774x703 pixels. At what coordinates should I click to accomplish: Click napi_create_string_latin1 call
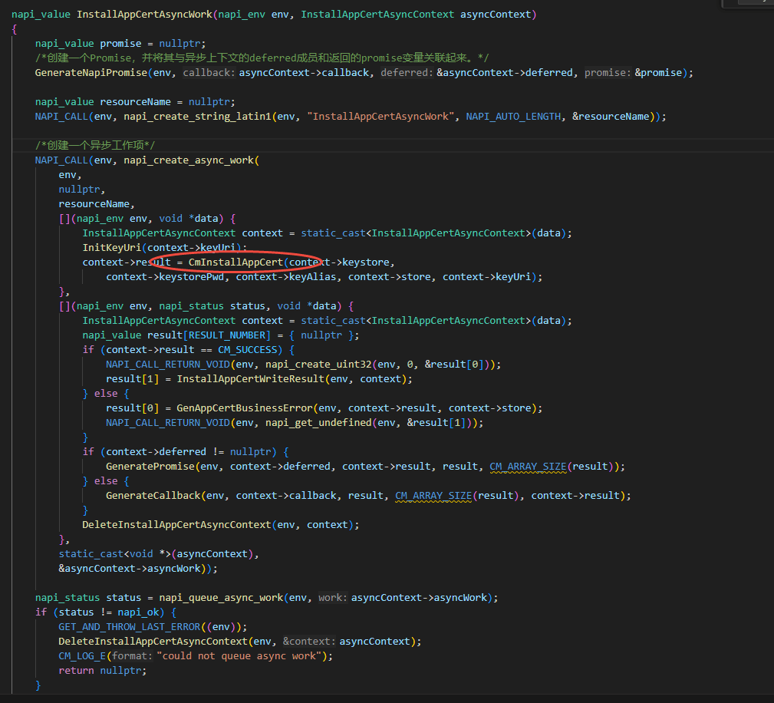point(197,117)
